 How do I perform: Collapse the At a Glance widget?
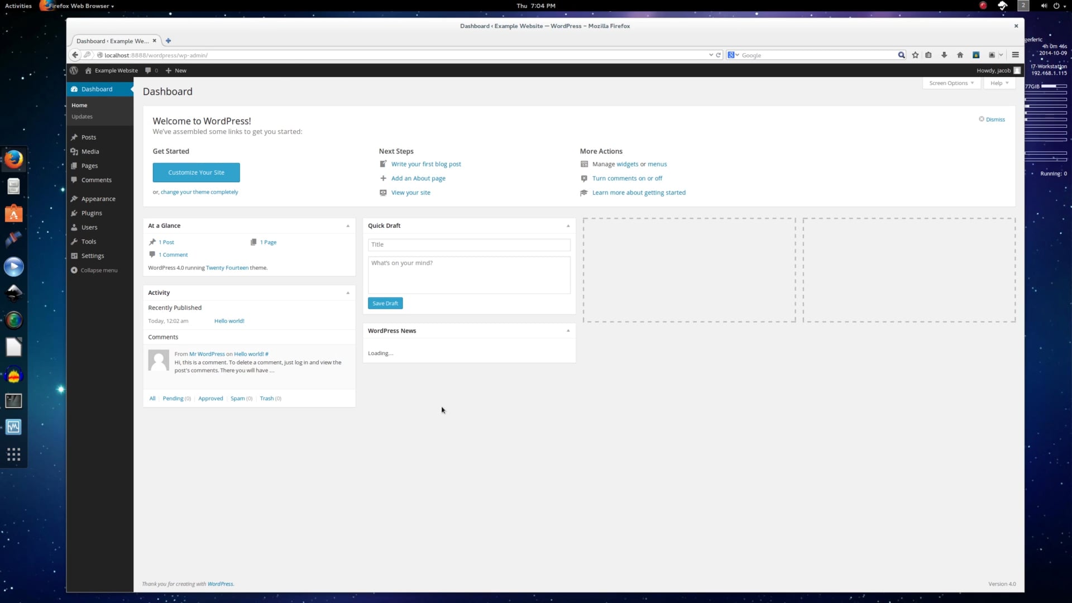tap(348, 226)
